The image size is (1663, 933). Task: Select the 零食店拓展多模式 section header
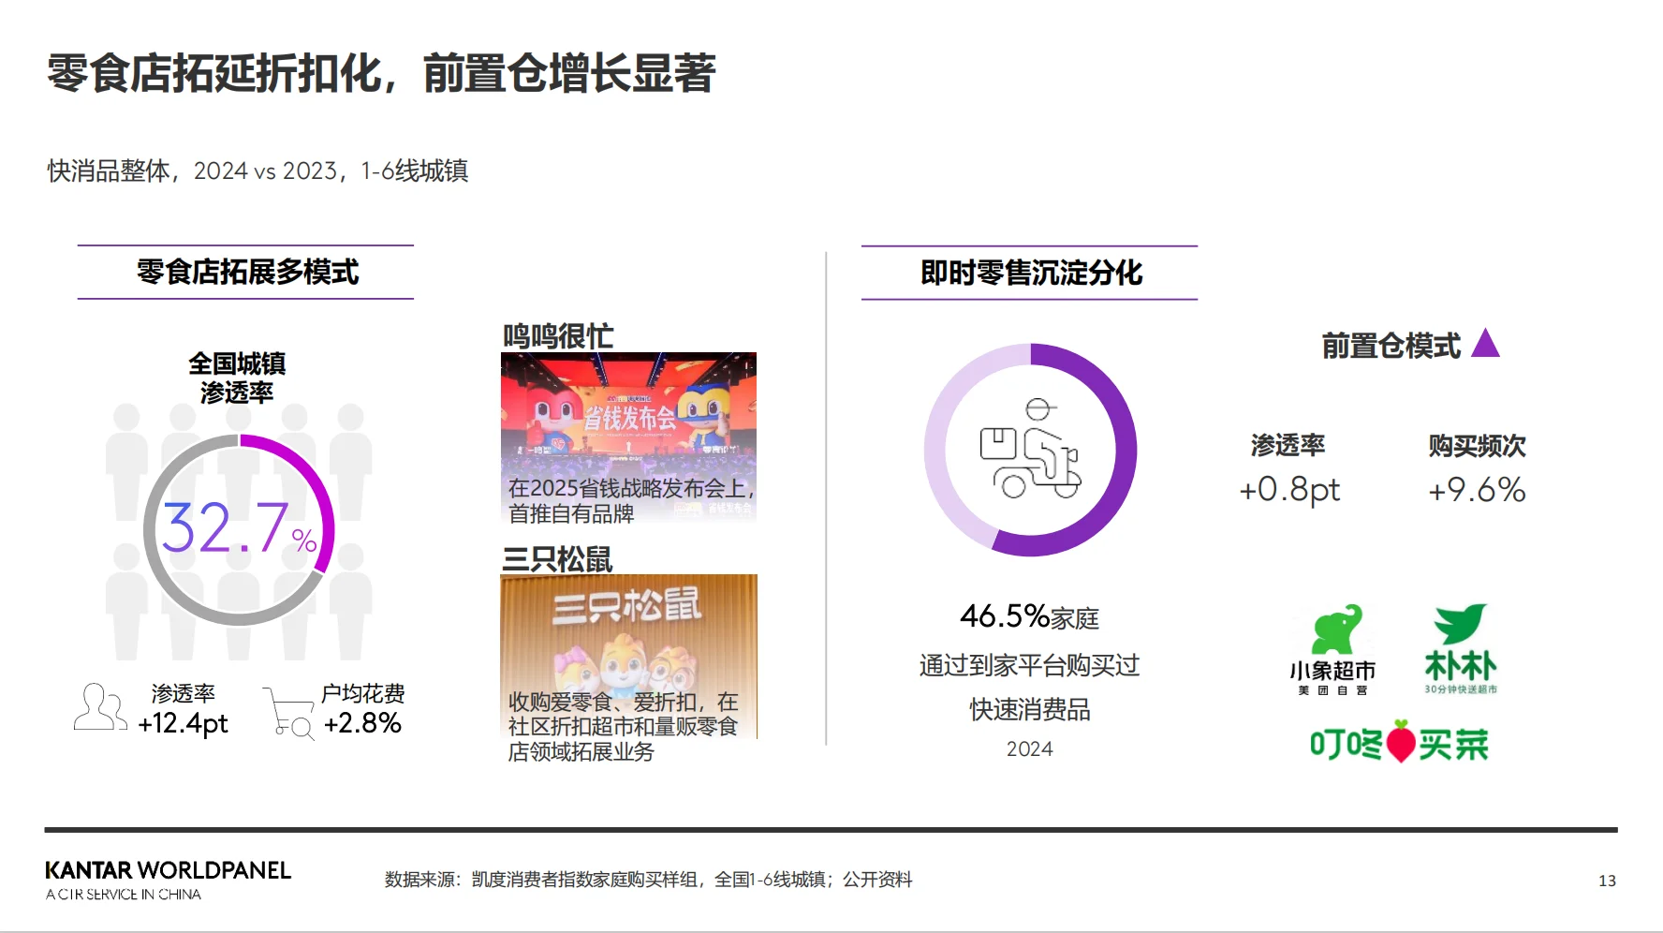[245, 273]
